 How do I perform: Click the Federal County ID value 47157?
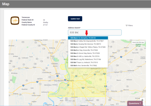click(x=45, y=25)
